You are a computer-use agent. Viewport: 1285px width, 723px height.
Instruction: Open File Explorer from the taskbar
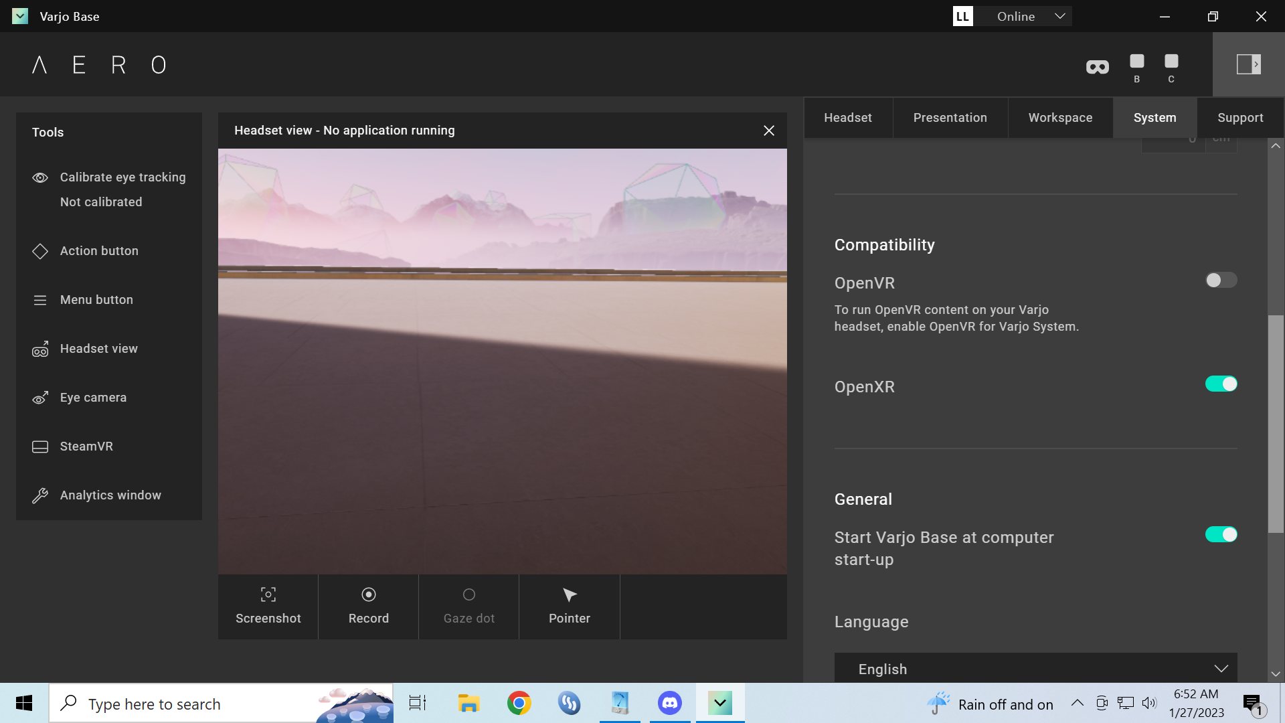(x=468, y=703)
